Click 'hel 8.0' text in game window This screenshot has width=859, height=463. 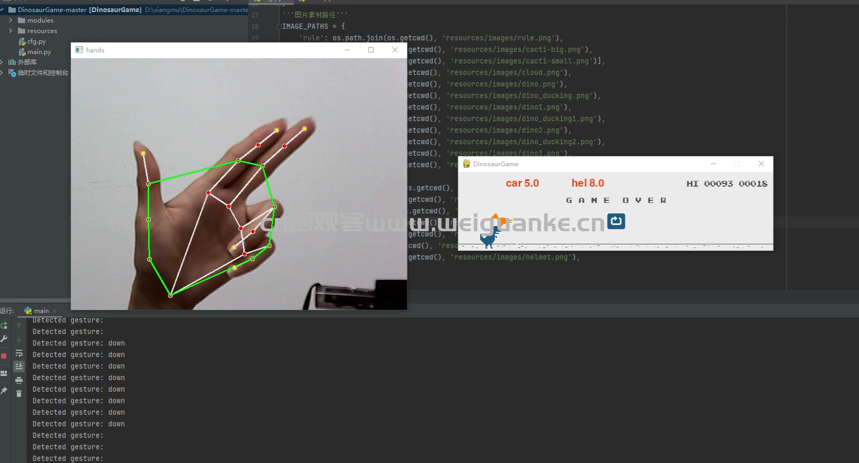pos(588,183)
